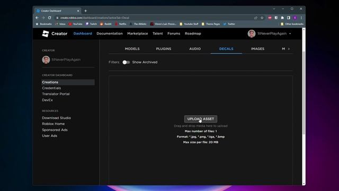The height and width of the screenshot is (191, 339).
Task: Close the Creator Dashboard browser tab
Action: click(x=78, y=11)
